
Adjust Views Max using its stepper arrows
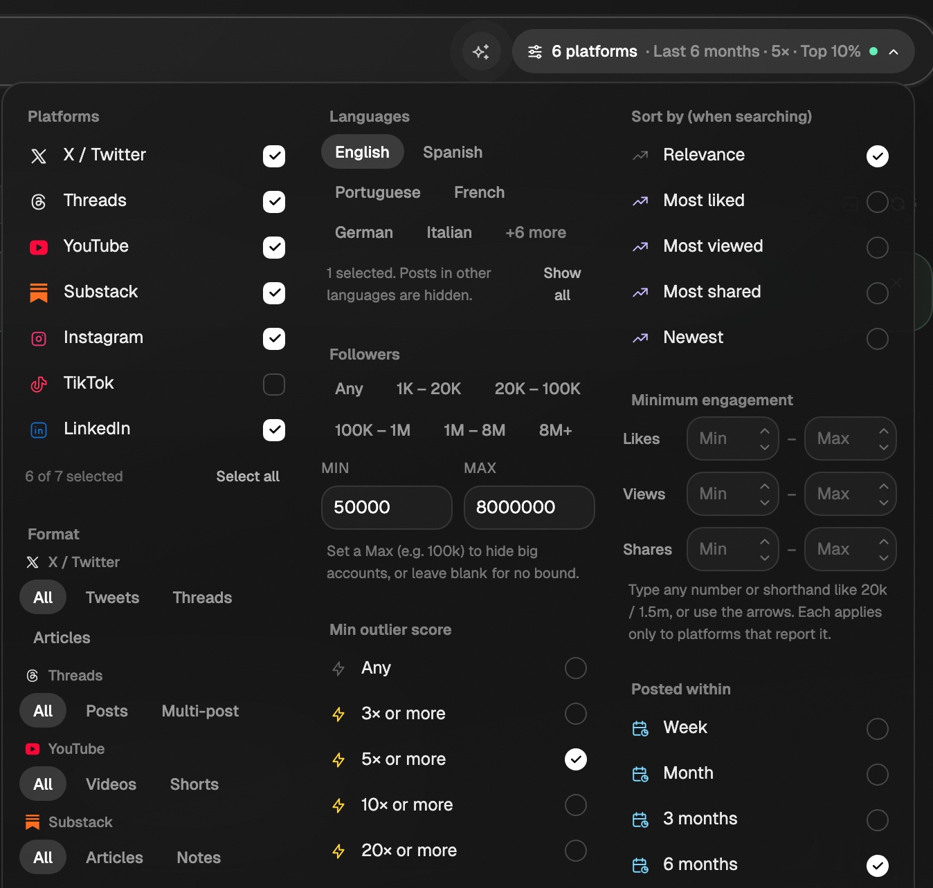[884, 494]
